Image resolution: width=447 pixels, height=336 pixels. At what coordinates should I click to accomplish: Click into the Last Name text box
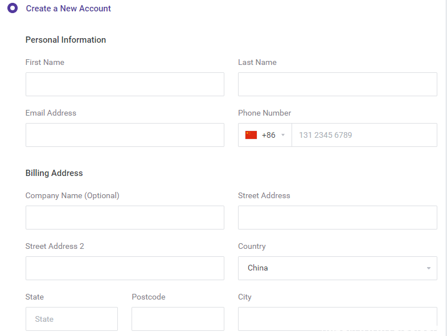click(x=337, y=84)
